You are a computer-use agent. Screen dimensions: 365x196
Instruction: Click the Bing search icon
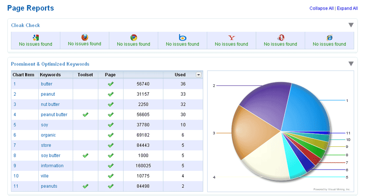182,37
